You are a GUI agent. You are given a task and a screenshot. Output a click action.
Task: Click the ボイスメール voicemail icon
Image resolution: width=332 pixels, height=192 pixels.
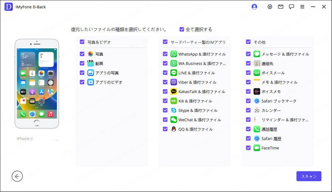[x=256, y=73]
